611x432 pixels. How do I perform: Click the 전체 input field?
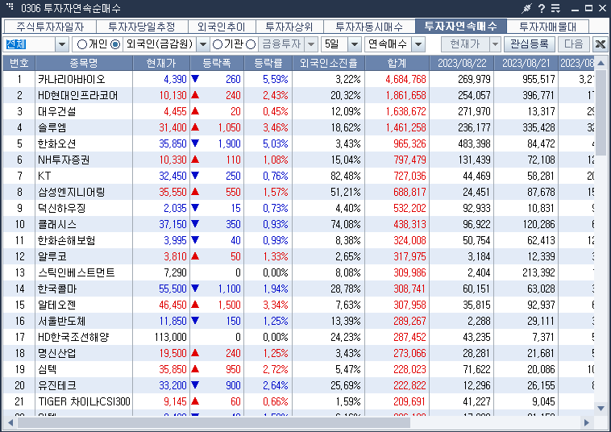coord(29,44)
